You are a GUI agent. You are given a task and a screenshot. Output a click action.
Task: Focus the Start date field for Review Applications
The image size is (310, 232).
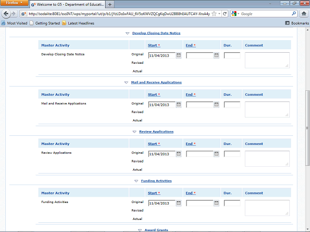point(162,154)
